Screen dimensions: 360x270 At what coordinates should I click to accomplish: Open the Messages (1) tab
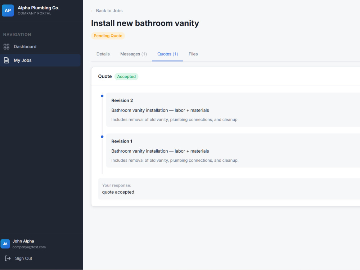[x=134, y=54]
